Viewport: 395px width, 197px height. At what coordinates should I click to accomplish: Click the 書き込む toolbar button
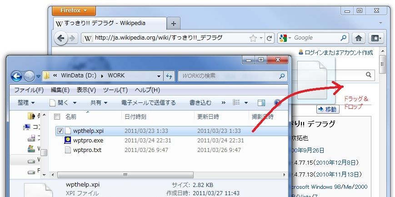(200, 103)
